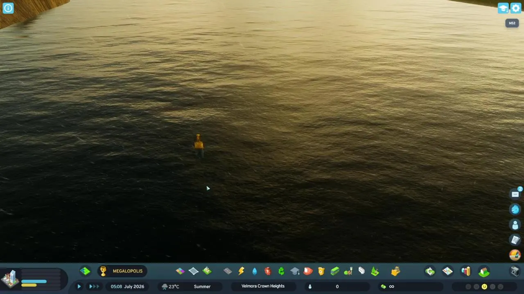The width and height of the screenshot is (524, 294).
Task: Open the Transportation bus menu
Action: tap(335, 271)
